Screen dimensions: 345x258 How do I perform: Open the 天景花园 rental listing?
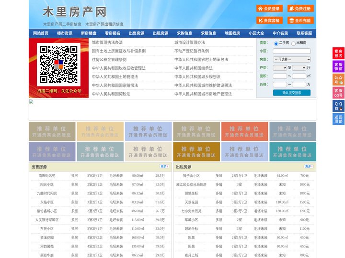pos(191,202)
